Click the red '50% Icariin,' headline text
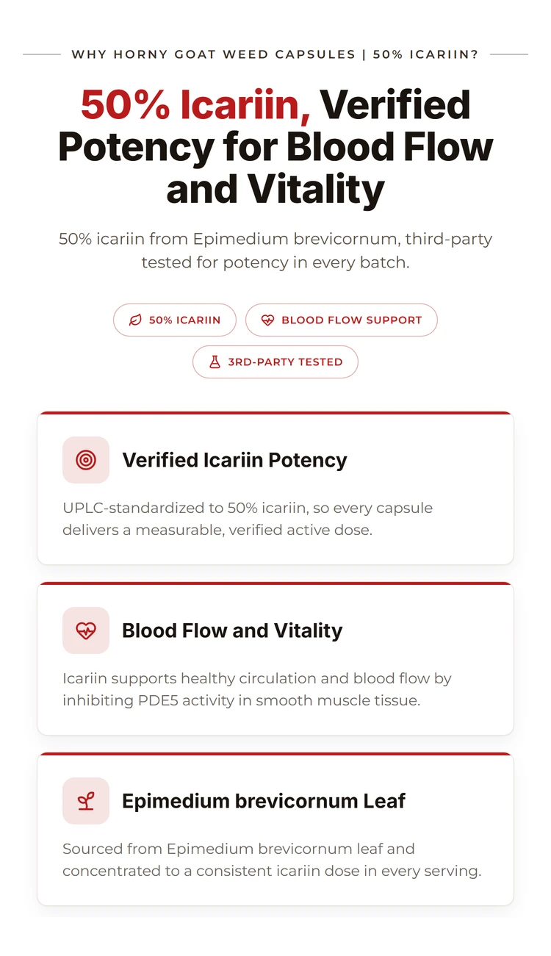 click(195, 104)
